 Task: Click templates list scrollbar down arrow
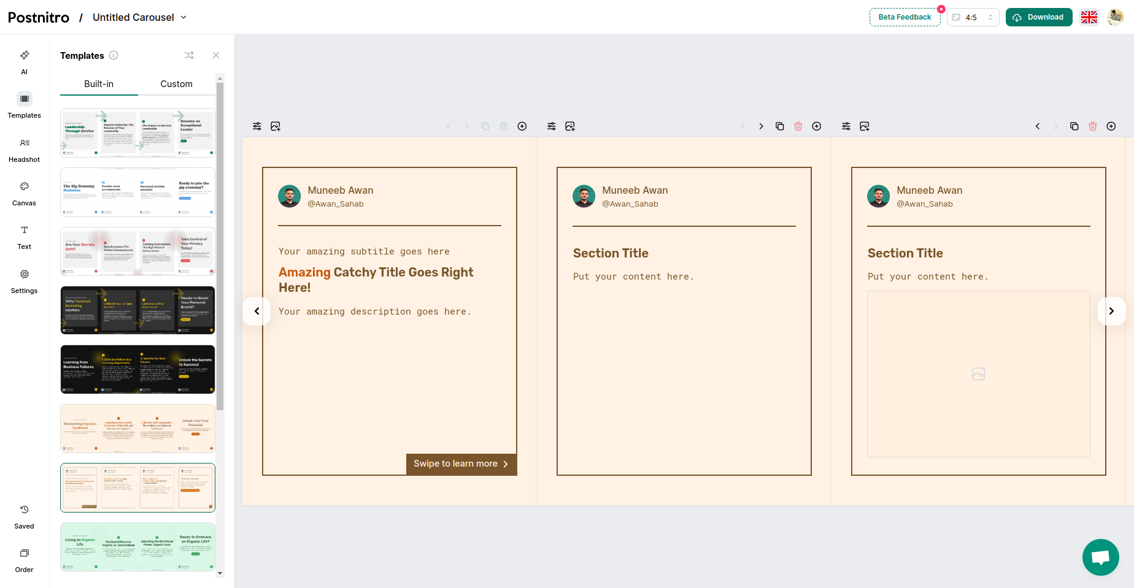click(x=220, y=573)
